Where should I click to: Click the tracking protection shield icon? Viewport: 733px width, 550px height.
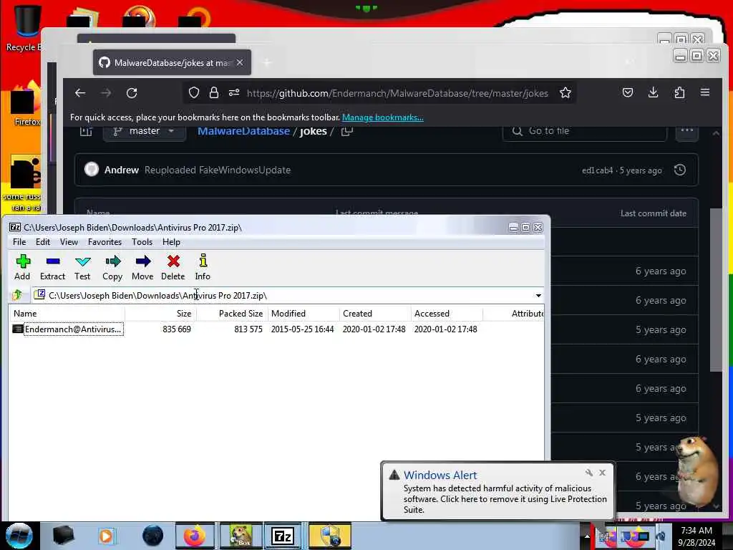194,93
